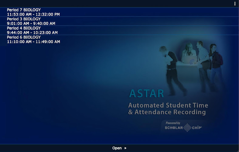
Task: Select the Period 3 BIOLOGY class
Action: (120, 21)
